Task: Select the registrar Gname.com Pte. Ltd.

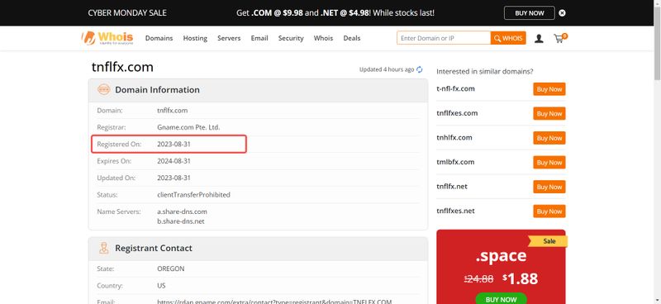Action: point(188,127)
